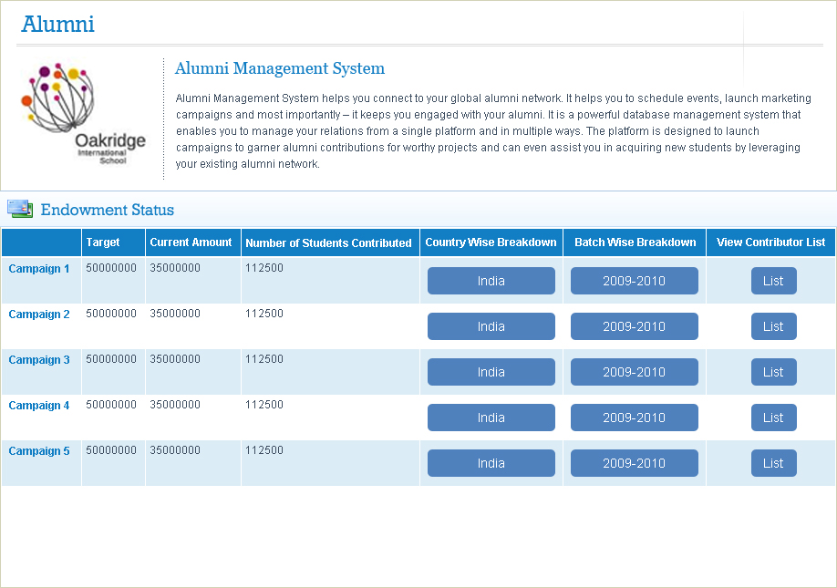Click India button for Campaign 1
837x588 pixels.
pyautogui.click(x=491, y=281)
